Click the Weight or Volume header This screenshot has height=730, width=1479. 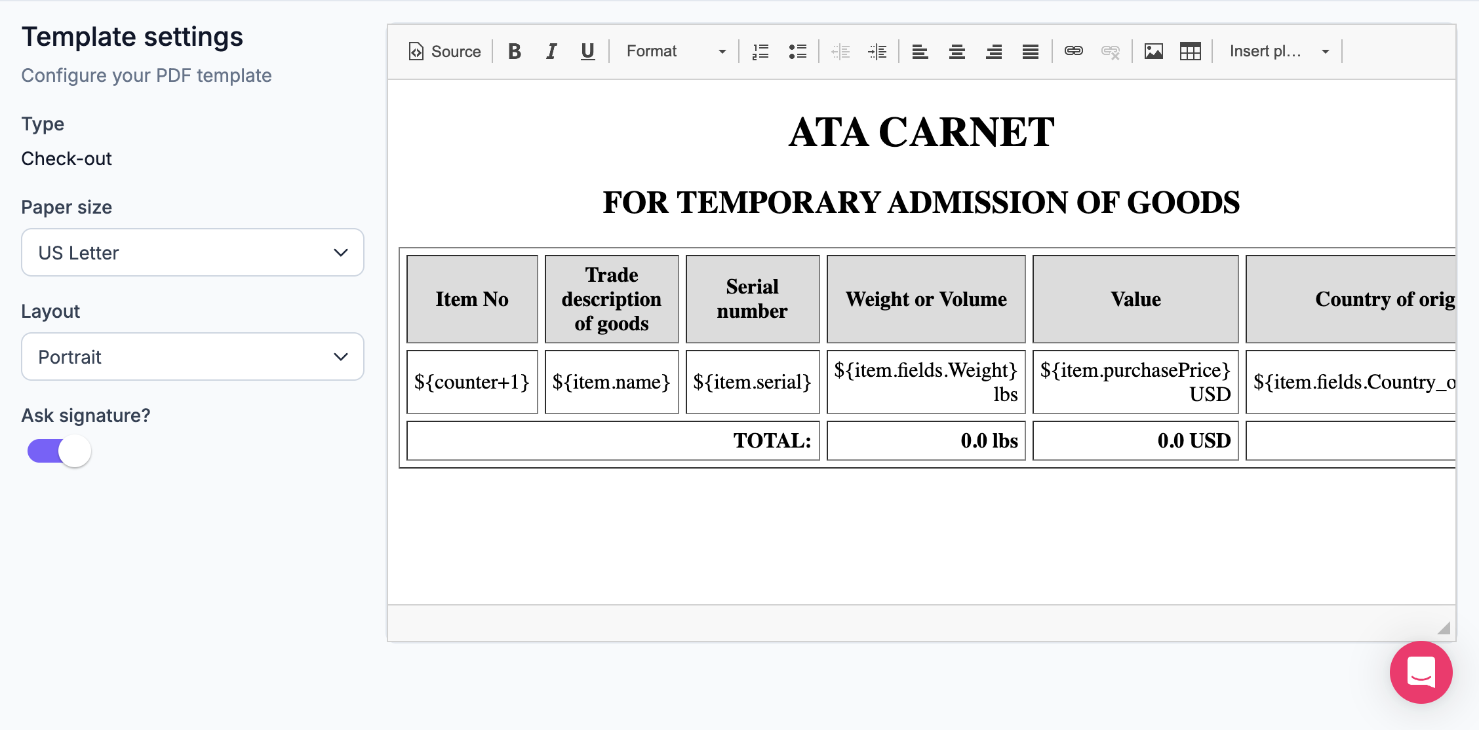coord(926,299)
